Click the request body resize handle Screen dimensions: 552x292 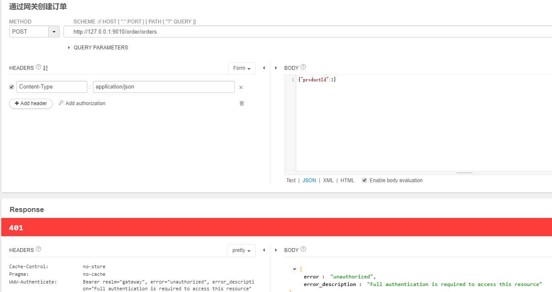click(x=464, y=173)
